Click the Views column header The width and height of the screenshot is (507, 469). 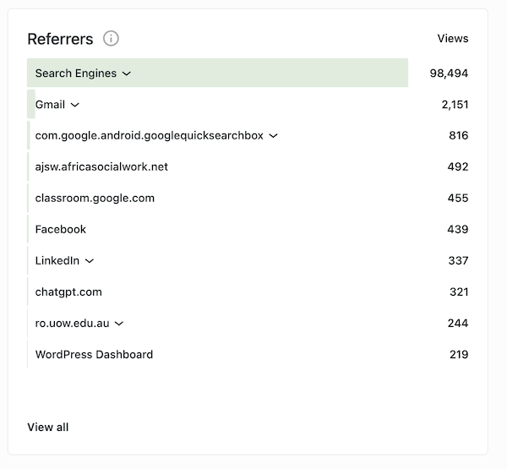(453, 39)
